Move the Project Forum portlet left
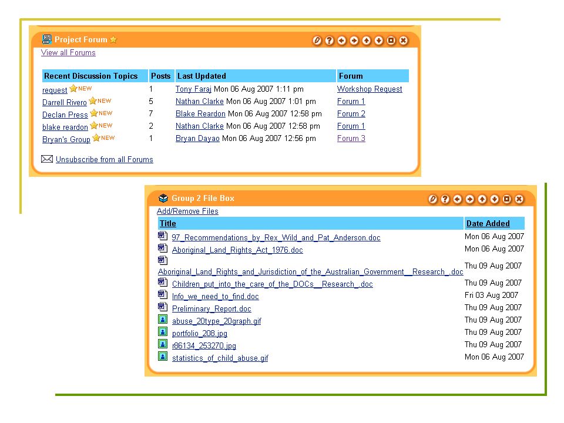The height and width of the screenshot is (423, 564). 342,41
